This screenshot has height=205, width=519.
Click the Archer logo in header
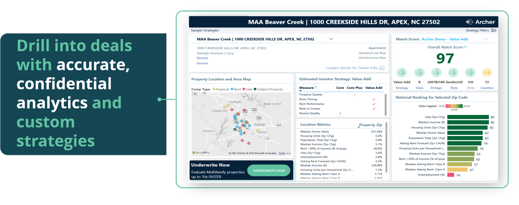click(480, 22)
